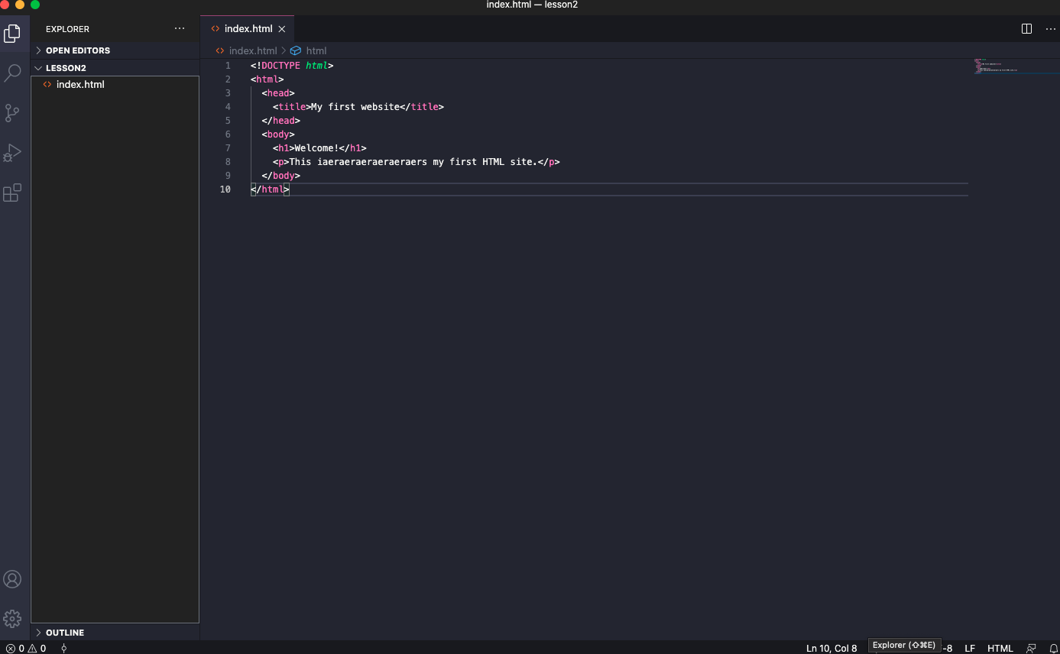Image resolution: width=1060 pixels, height=654 pixels.
Task: Expand the Outline section
Action: coord(64,633)
